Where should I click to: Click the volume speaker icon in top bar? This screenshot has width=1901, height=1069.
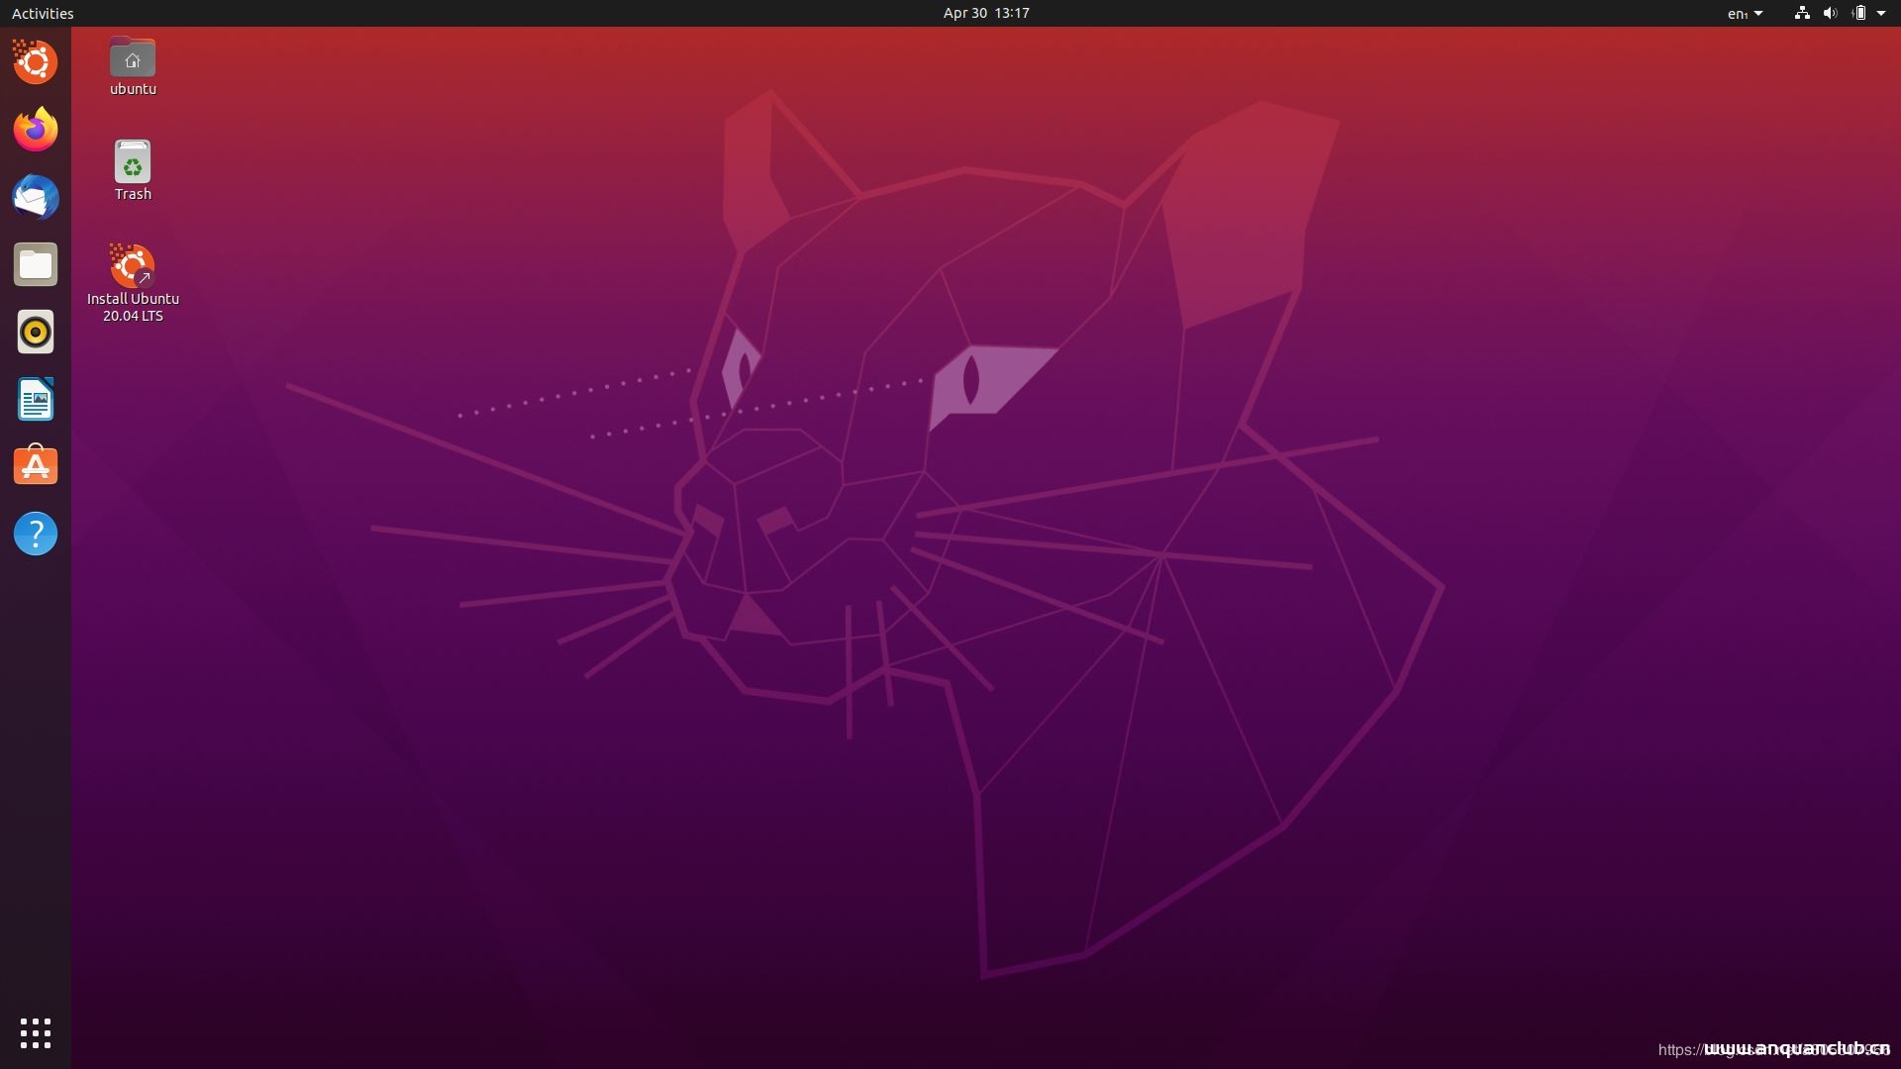pyautogui.click(x=1830, y=13)
